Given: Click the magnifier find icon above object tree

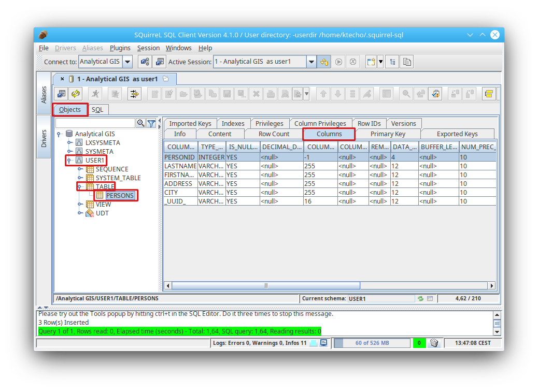Looking at the screenshot, I should click(x=140, y=123).
